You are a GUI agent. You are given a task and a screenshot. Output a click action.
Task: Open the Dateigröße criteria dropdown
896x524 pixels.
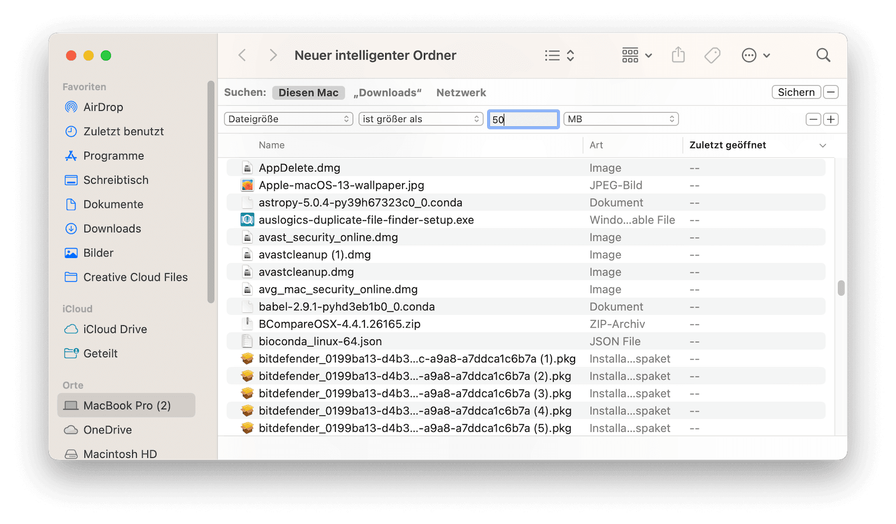(287, 119)
